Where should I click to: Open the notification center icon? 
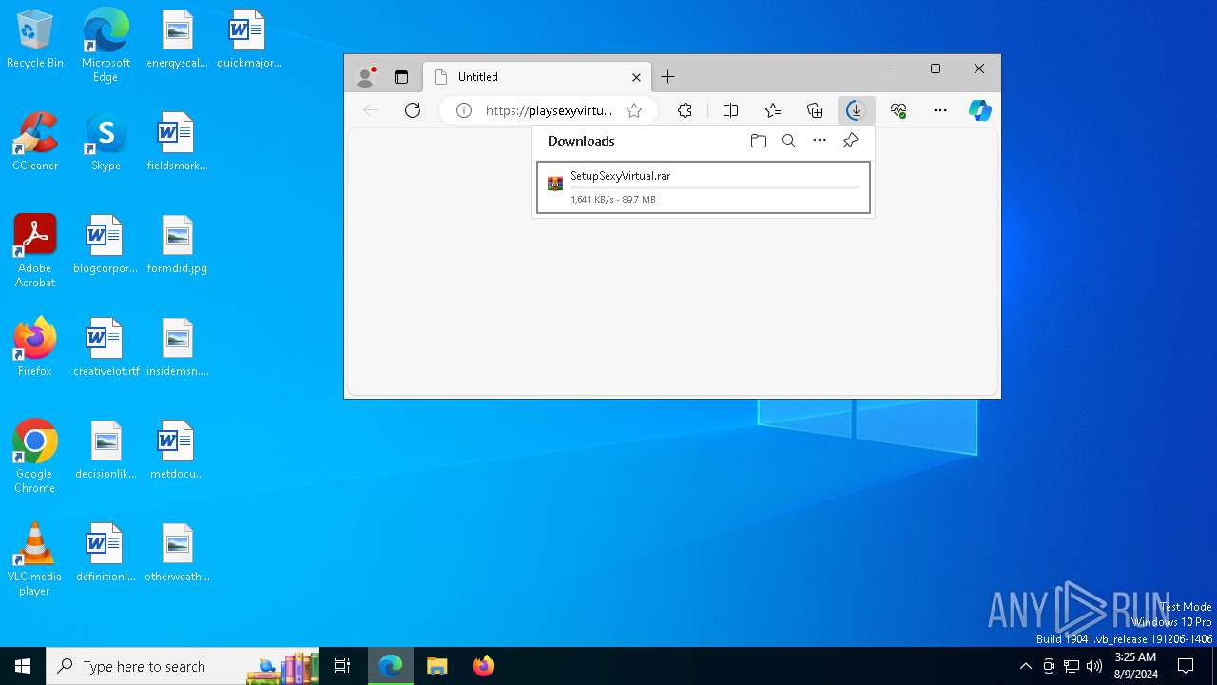coord(1186,666)
